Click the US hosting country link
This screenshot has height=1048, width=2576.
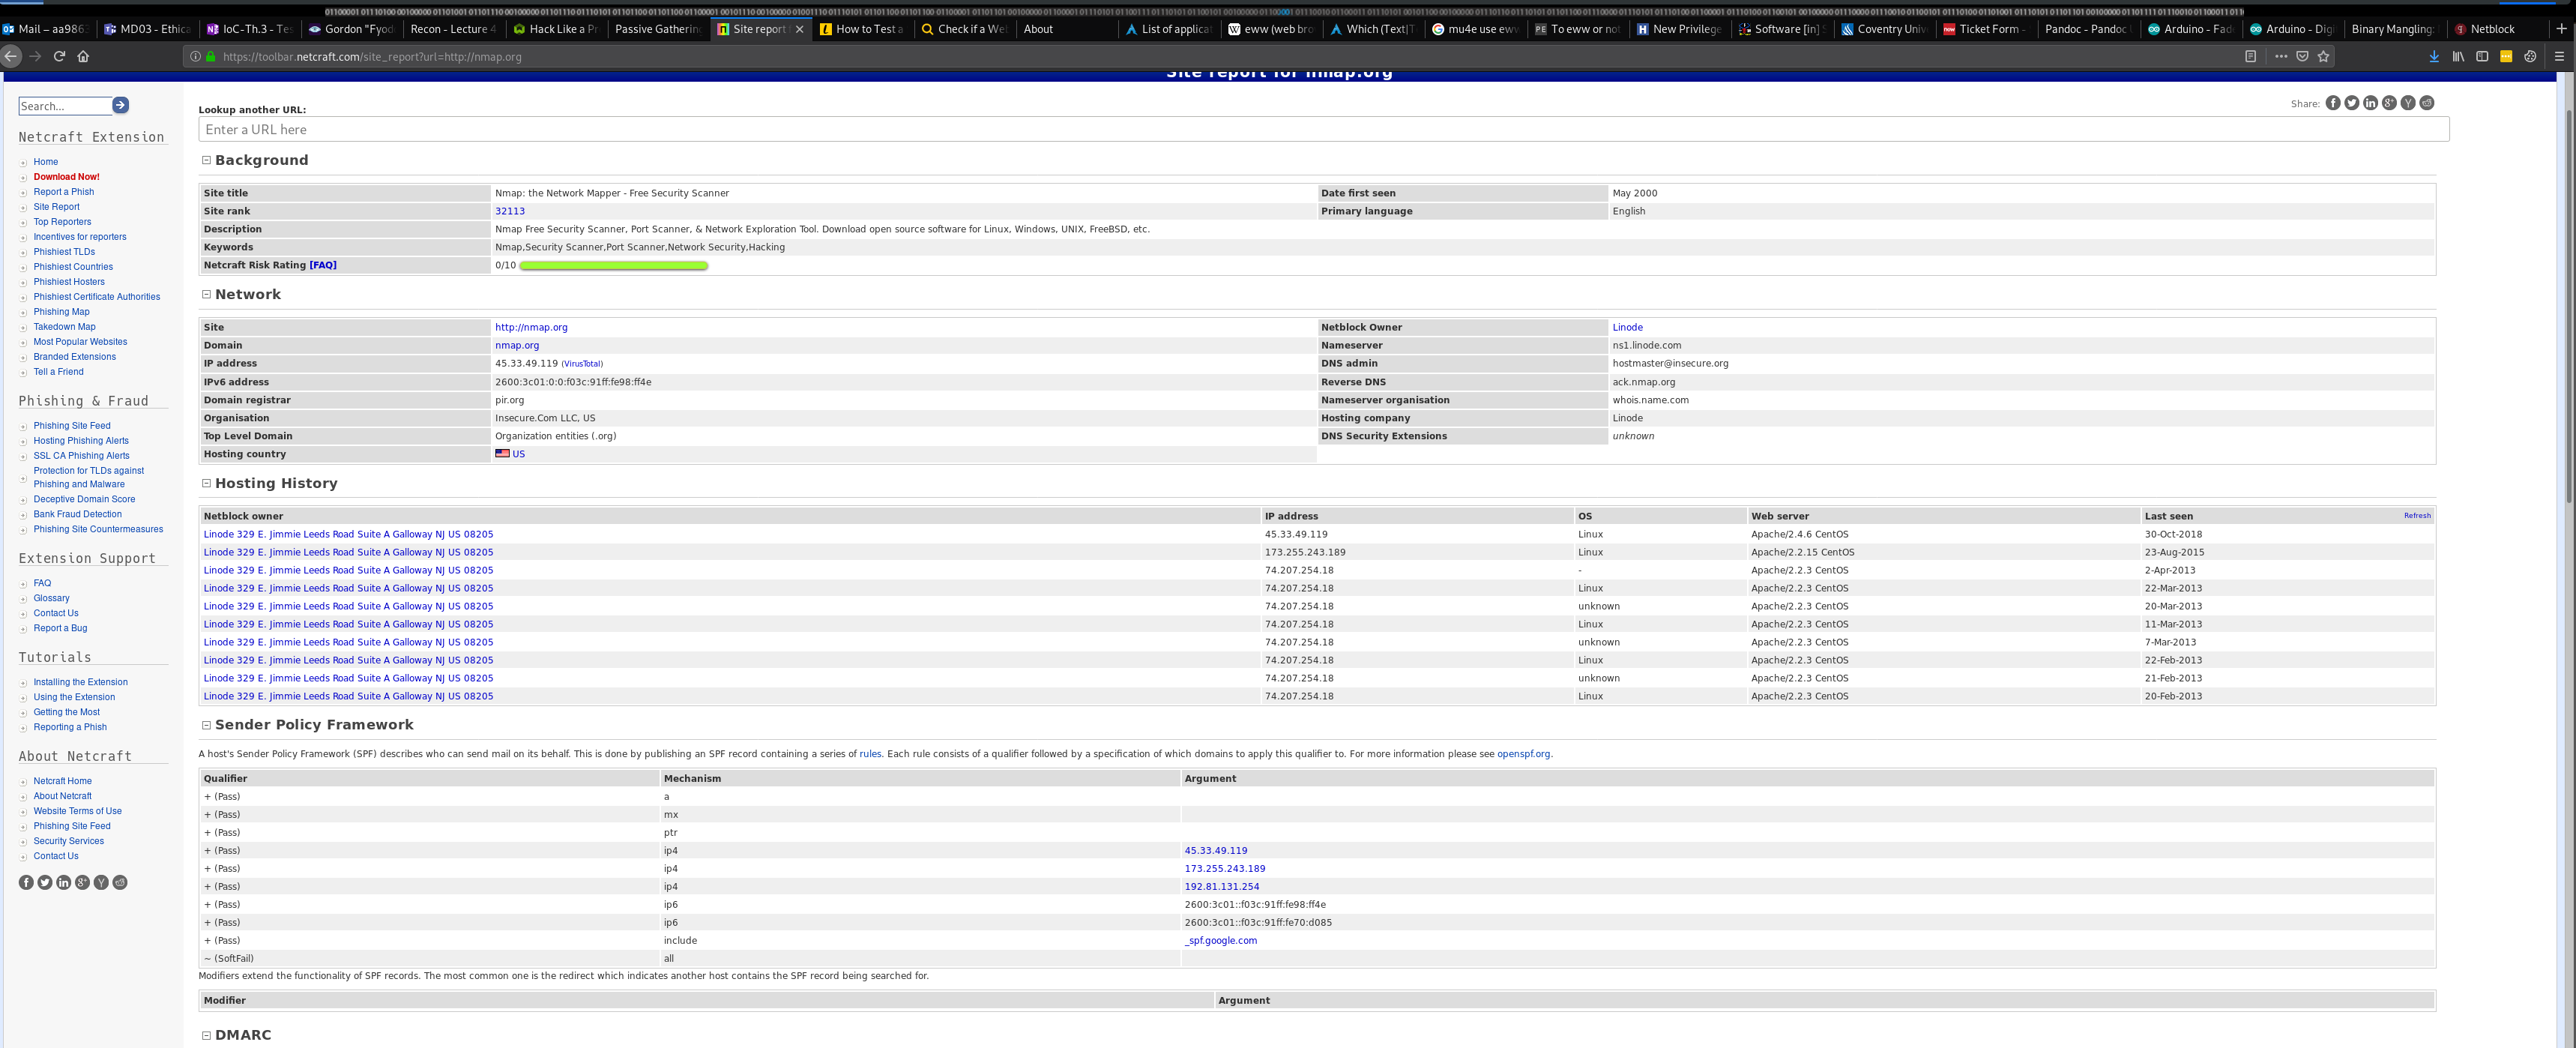click(x=518, y=454)
